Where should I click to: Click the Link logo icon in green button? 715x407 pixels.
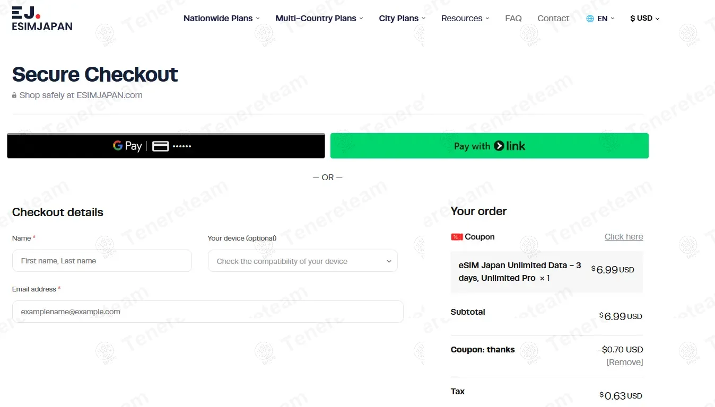point(499,146)
